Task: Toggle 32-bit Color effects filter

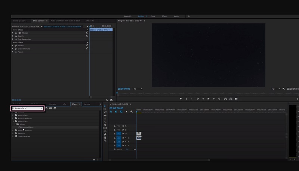Action: point(50,108)
